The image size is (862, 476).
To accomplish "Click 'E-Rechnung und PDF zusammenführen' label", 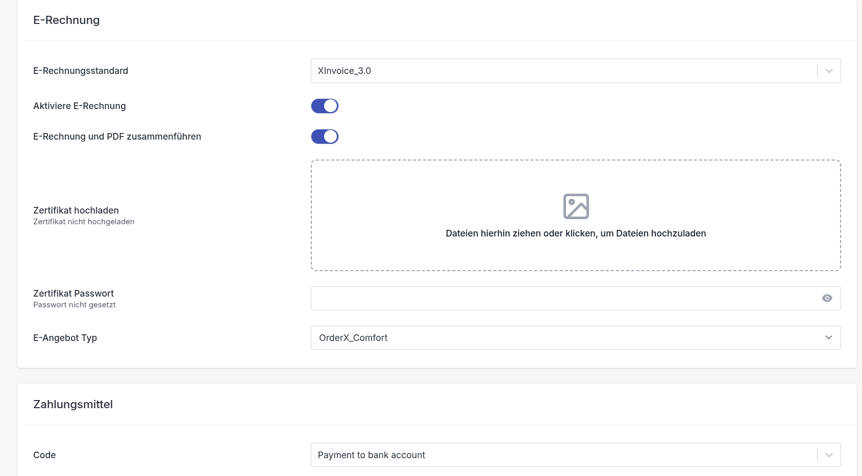I will [117, 137].
